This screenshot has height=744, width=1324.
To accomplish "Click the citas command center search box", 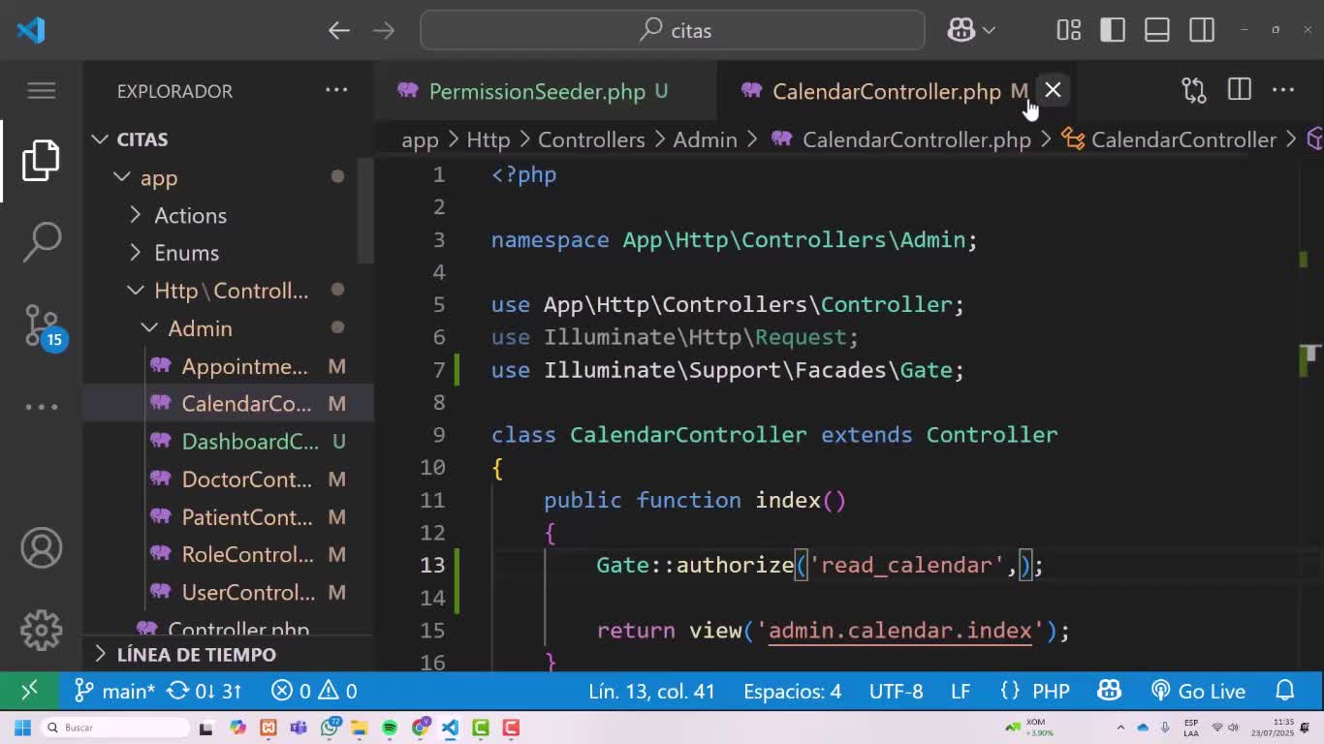I will pos(673,30).
